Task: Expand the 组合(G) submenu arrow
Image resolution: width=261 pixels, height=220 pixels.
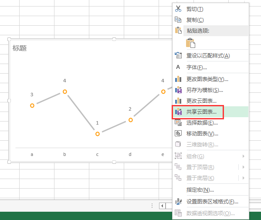Action: 244,156
